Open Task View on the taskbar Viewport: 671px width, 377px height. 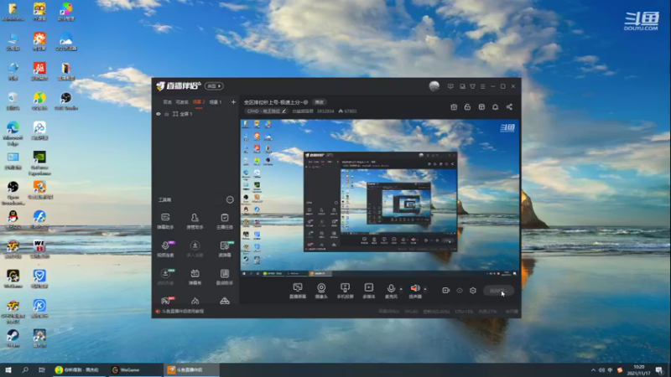(41, 369)
